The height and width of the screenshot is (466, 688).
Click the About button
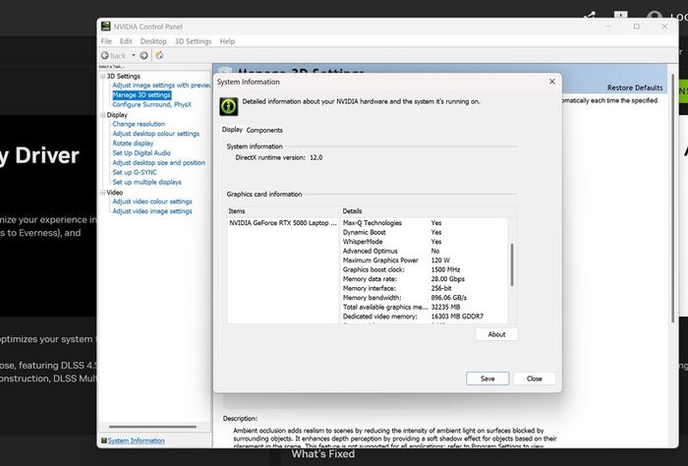pyautogui.click(x=496, y=334)
